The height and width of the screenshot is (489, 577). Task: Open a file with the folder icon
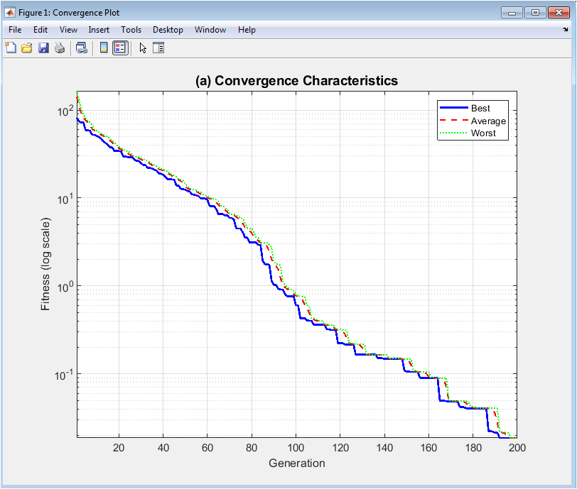tap(27, 48)
